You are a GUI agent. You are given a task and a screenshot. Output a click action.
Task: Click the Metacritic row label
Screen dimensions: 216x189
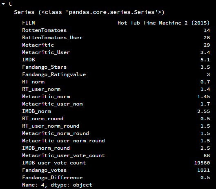pos(38,45)
